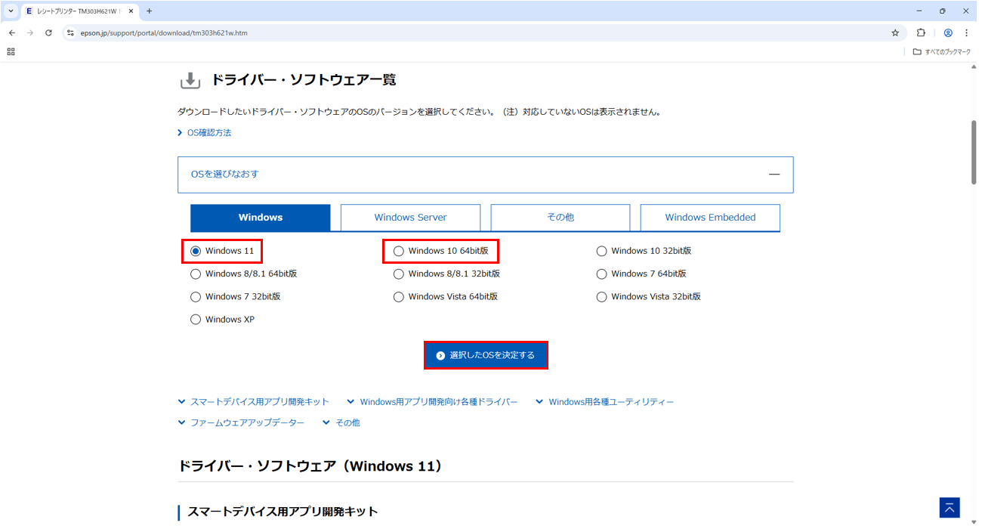The image size is (982, 529).
Task: Click the browser forward arrow
Action: 30,32
